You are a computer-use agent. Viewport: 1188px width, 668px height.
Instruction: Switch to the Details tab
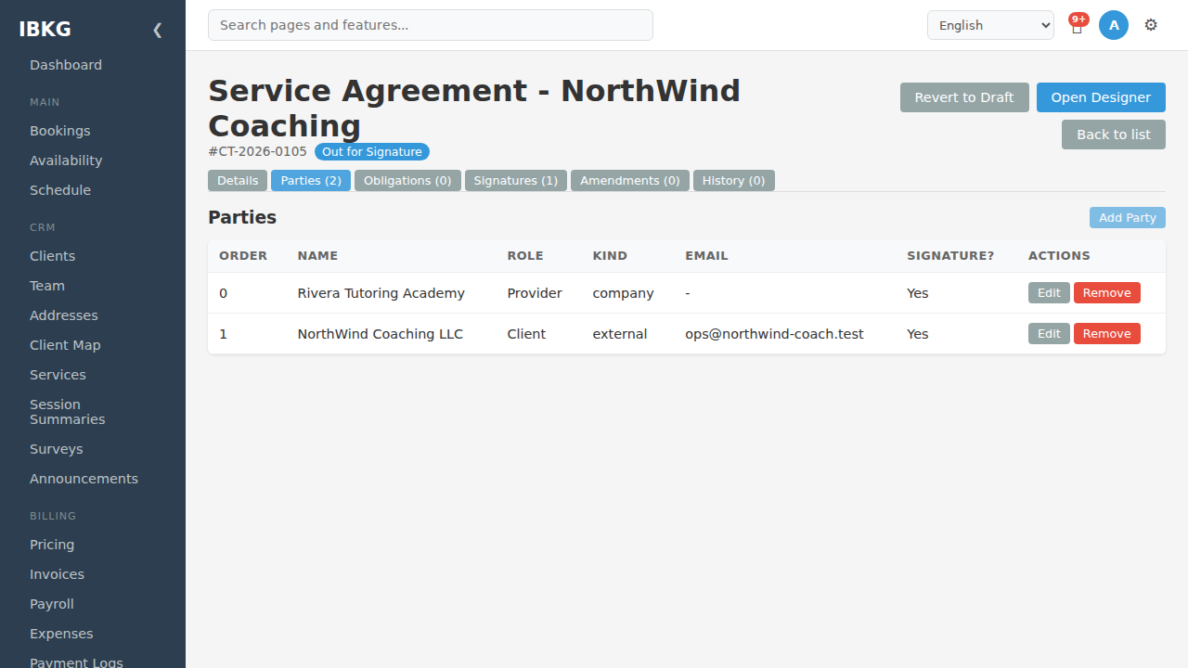coord(238,181)
